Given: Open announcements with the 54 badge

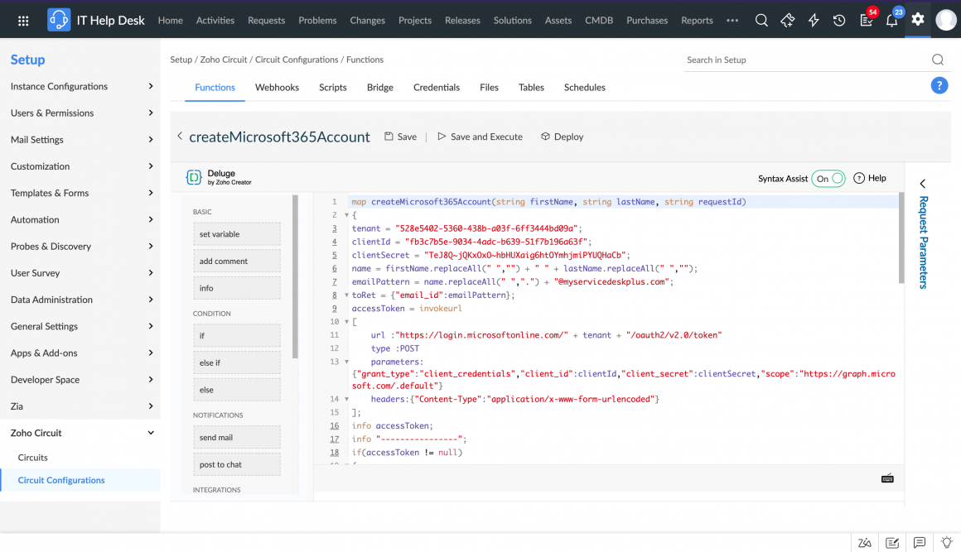Looking at the screenshot, I should pos(865,20).
